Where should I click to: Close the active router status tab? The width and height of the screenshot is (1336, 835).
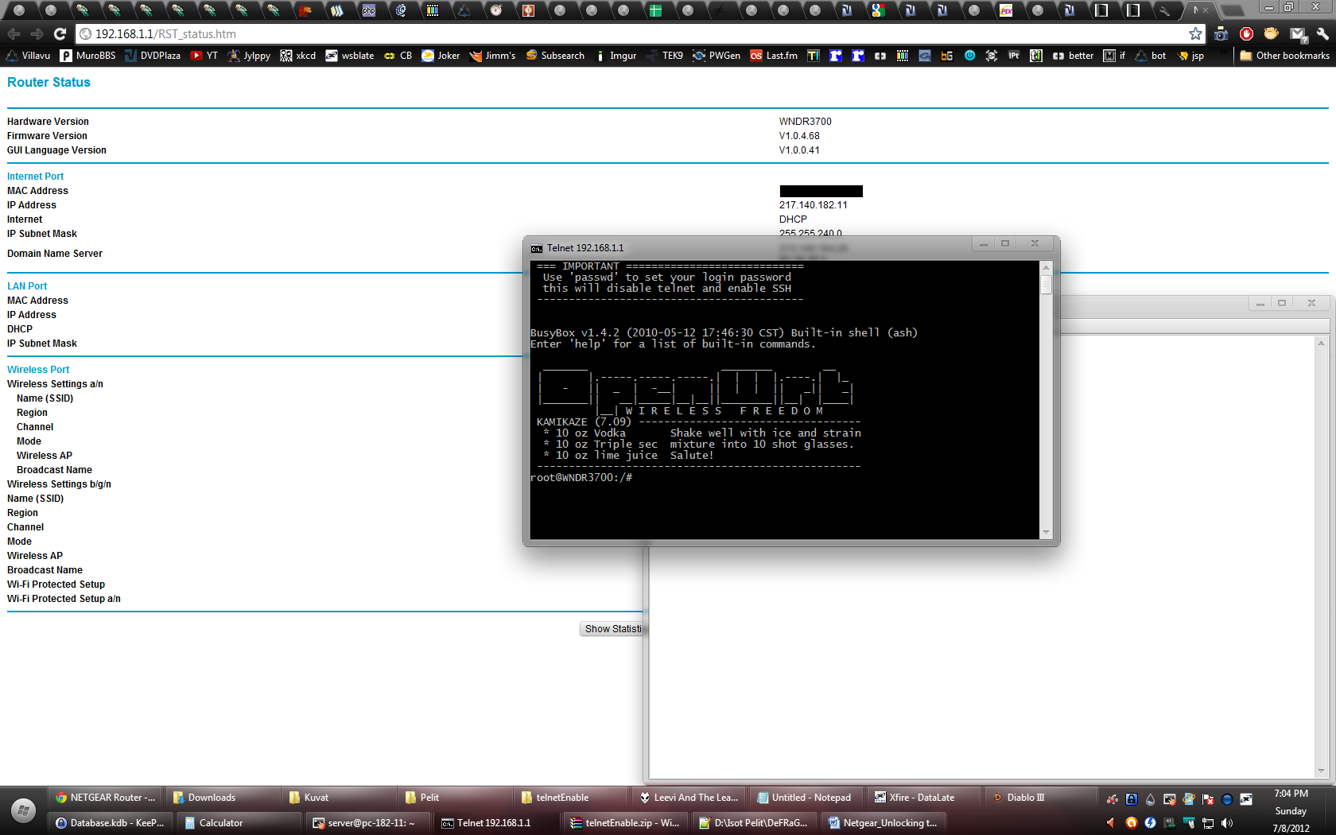coord(1206,10)
